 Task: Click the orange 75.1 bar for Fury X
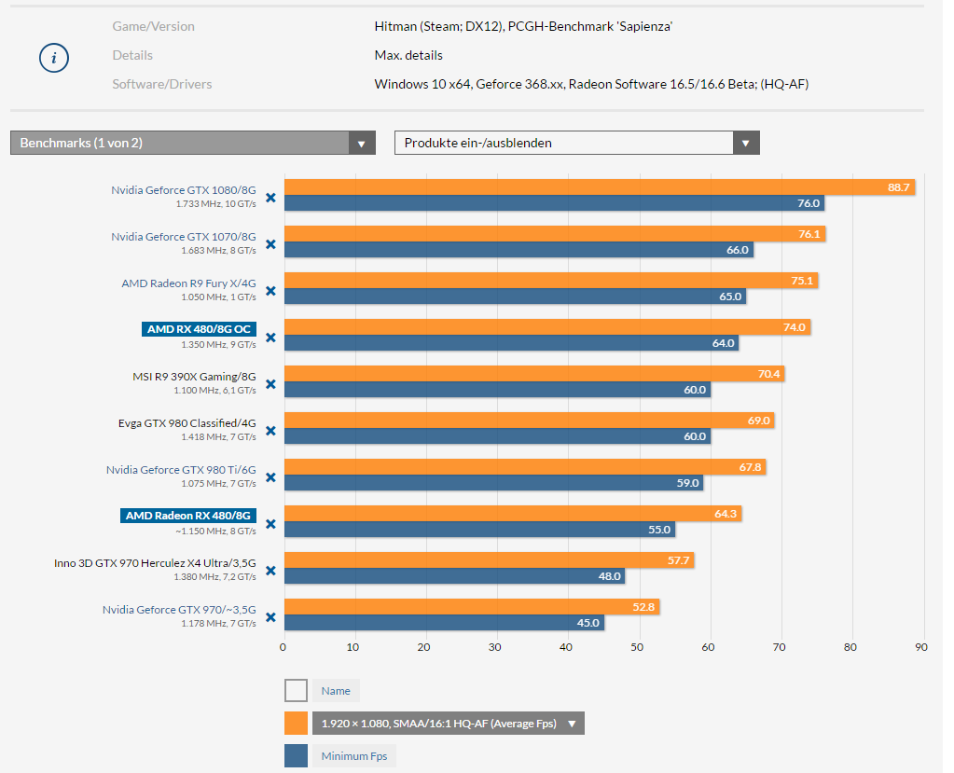pos(551,281)
